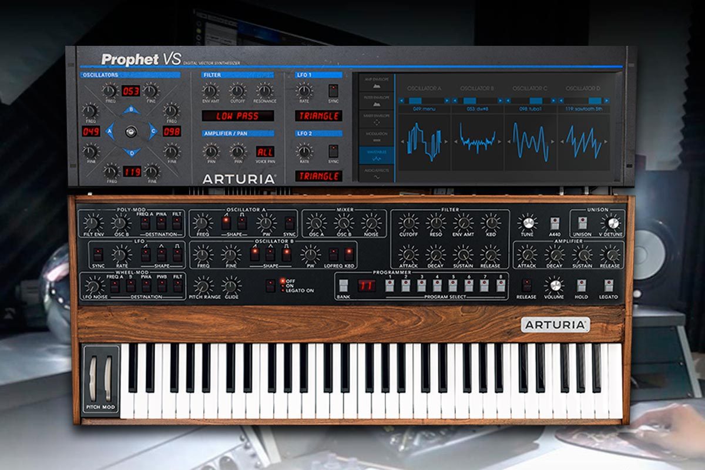
Task: Click the V Detune knob
Action: pyautogui.click(x=613, y=223)
